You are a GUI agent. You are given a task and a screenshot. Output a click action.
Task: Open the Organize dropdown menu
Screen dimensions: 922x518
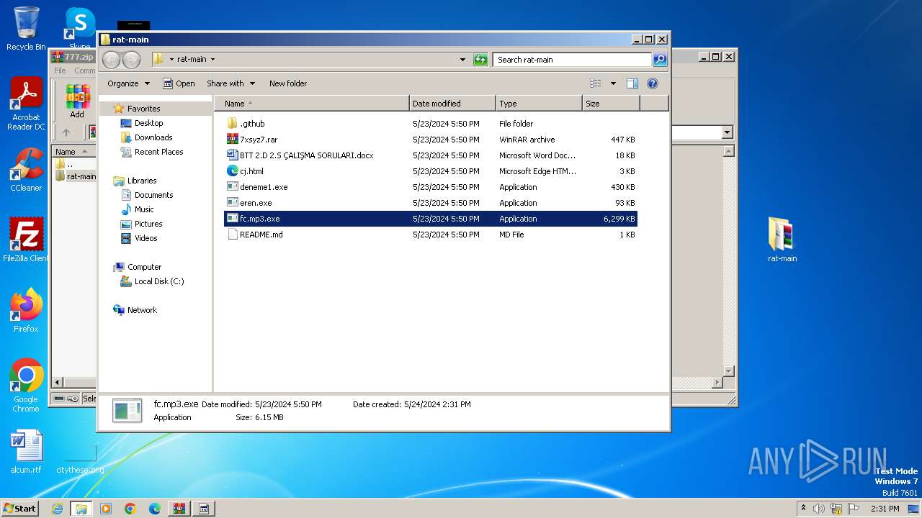pyautogui.click(x=128, y=83)
